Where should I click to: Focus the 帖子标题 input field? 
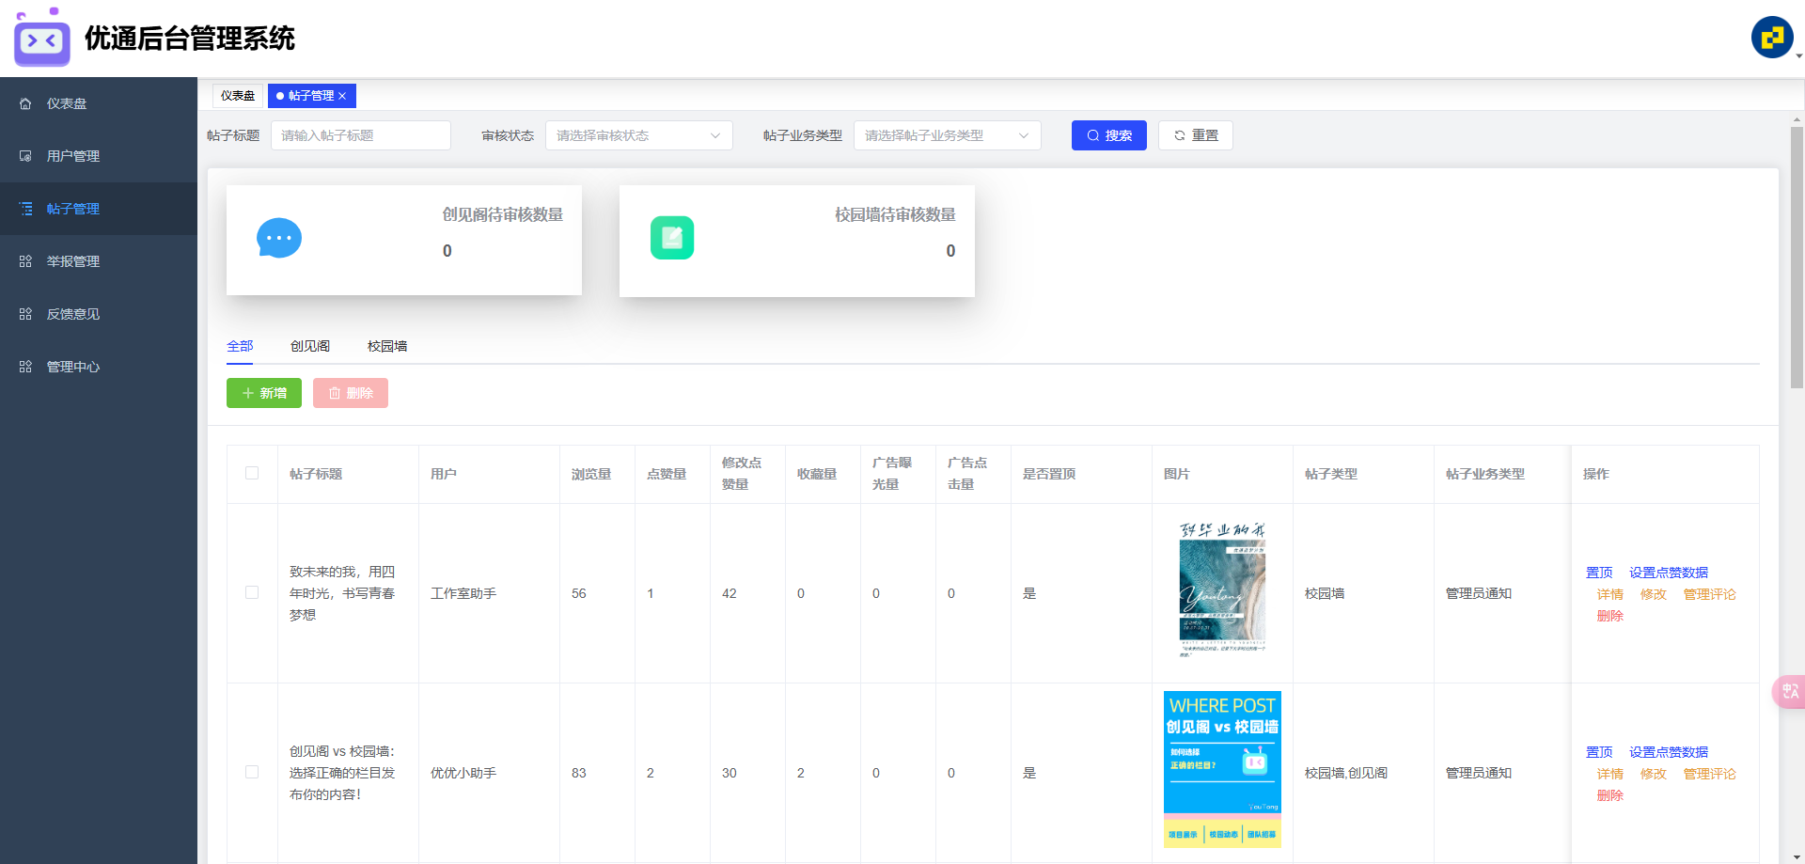pyautogui.click(x=360, y=135)
